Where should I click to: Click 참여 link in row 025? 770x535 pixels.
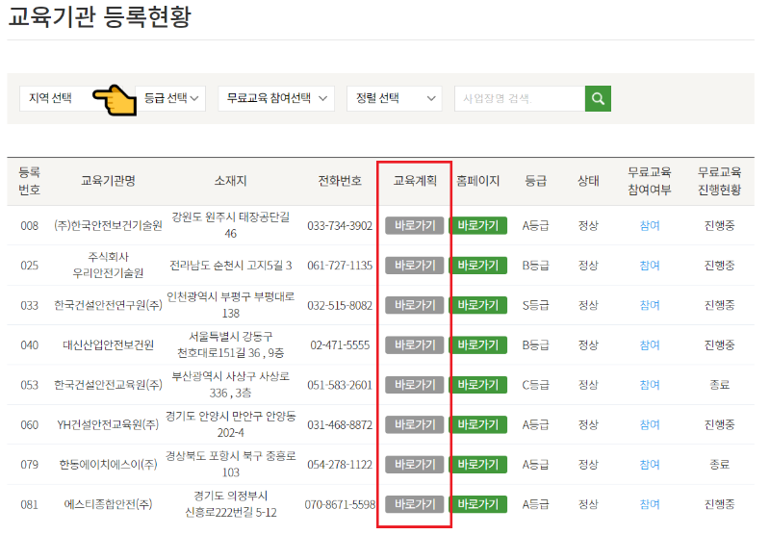coord(649,266)
